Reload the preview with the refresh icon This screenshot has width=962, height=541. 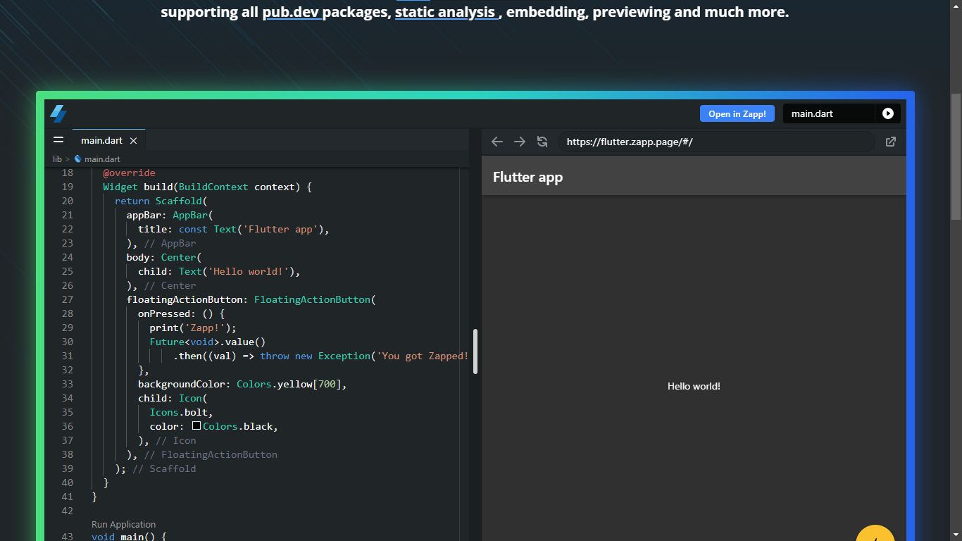[542, 142]
